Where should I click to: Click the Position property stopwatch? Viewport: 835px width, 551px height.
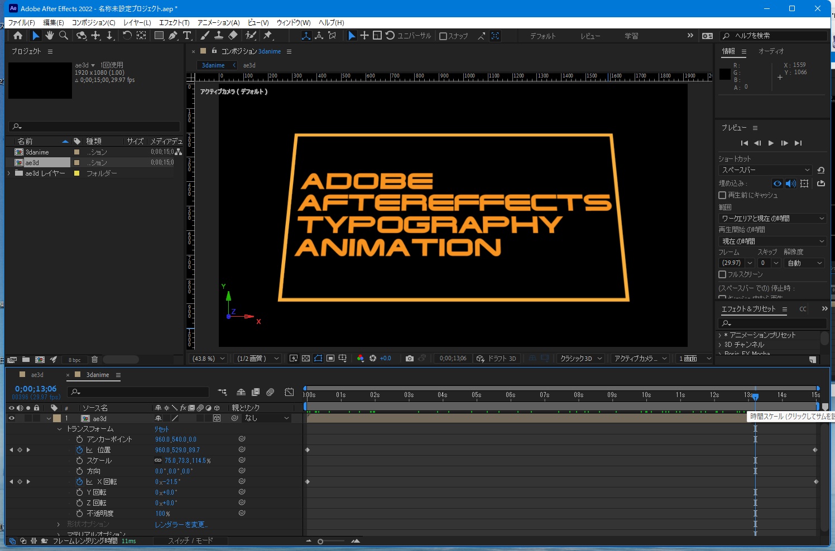(79, 450)
